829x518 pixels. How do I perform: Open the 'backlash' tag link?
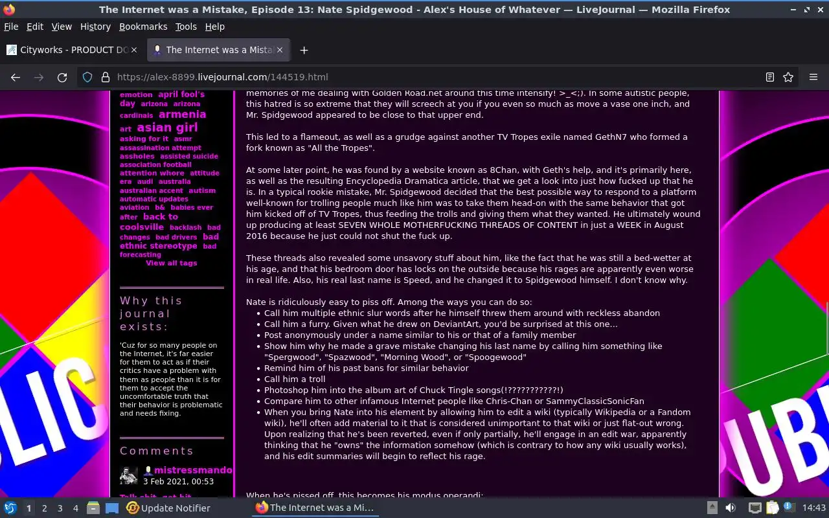[x=185, y=227]
